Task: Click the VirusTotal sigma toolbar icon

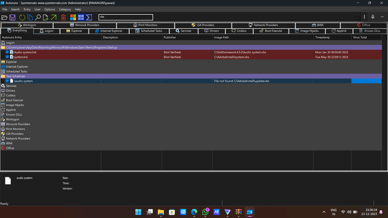Action: point(89,17)
